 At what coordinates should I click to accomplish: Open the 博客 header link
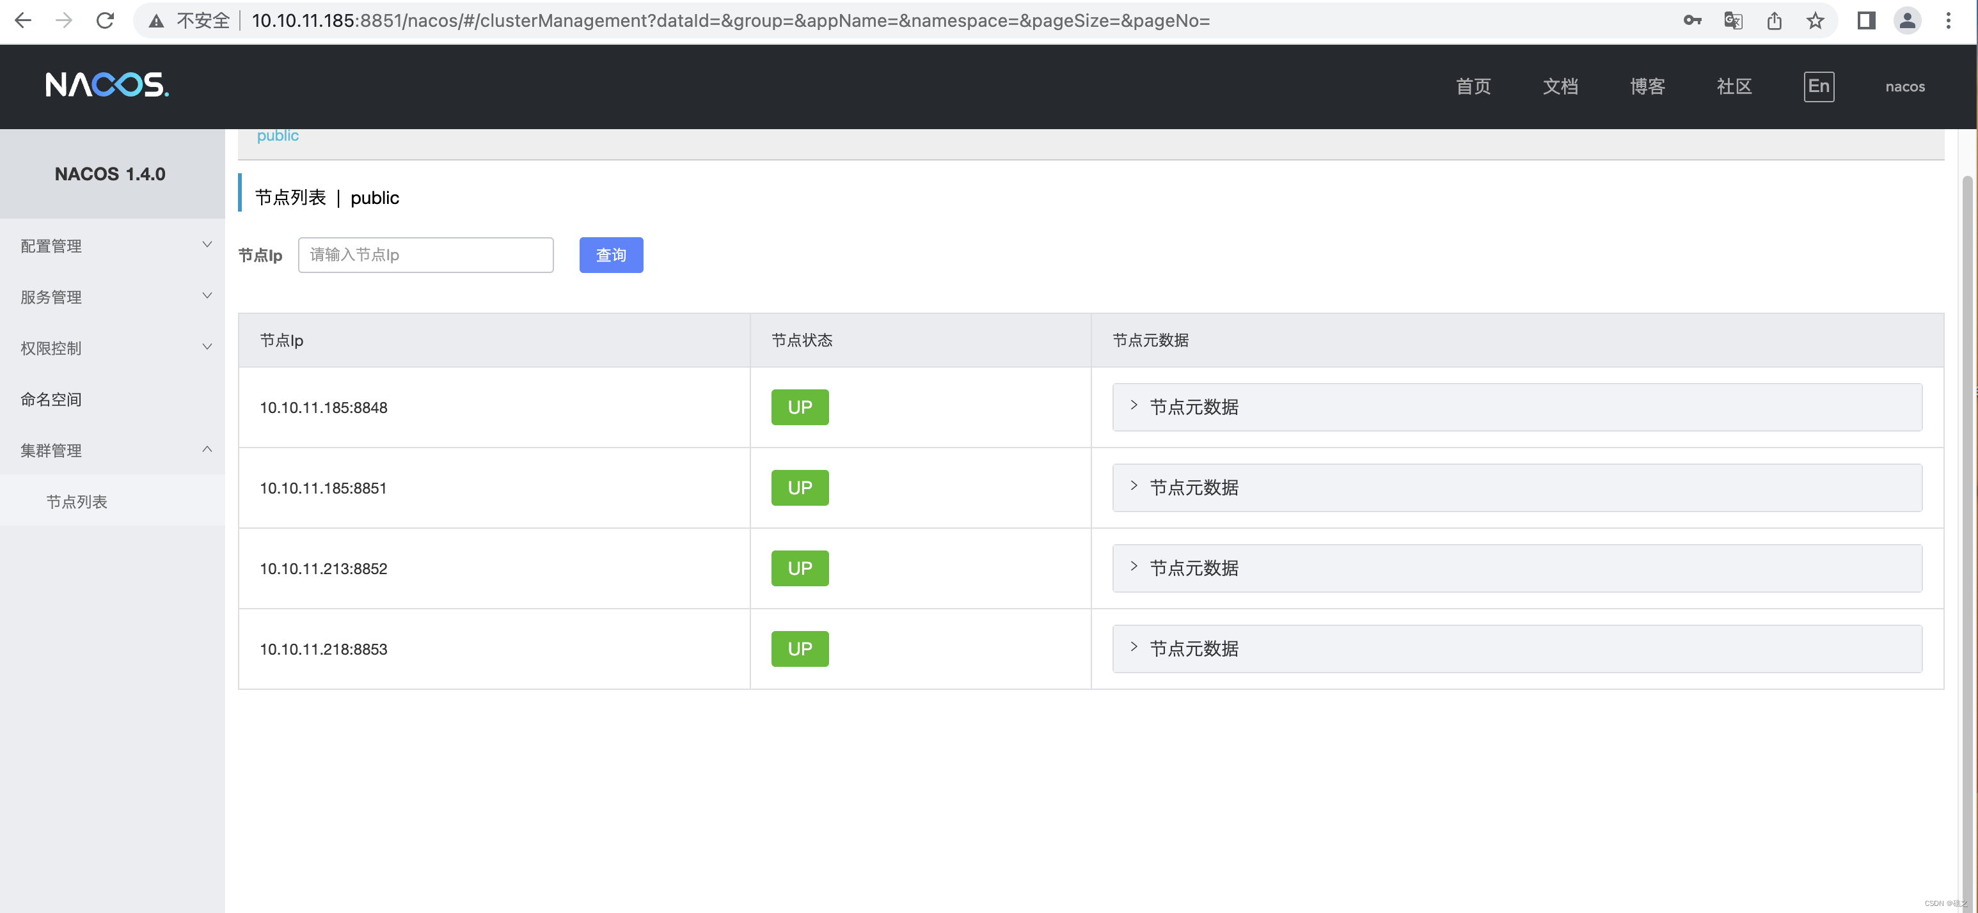(1647, 87)
